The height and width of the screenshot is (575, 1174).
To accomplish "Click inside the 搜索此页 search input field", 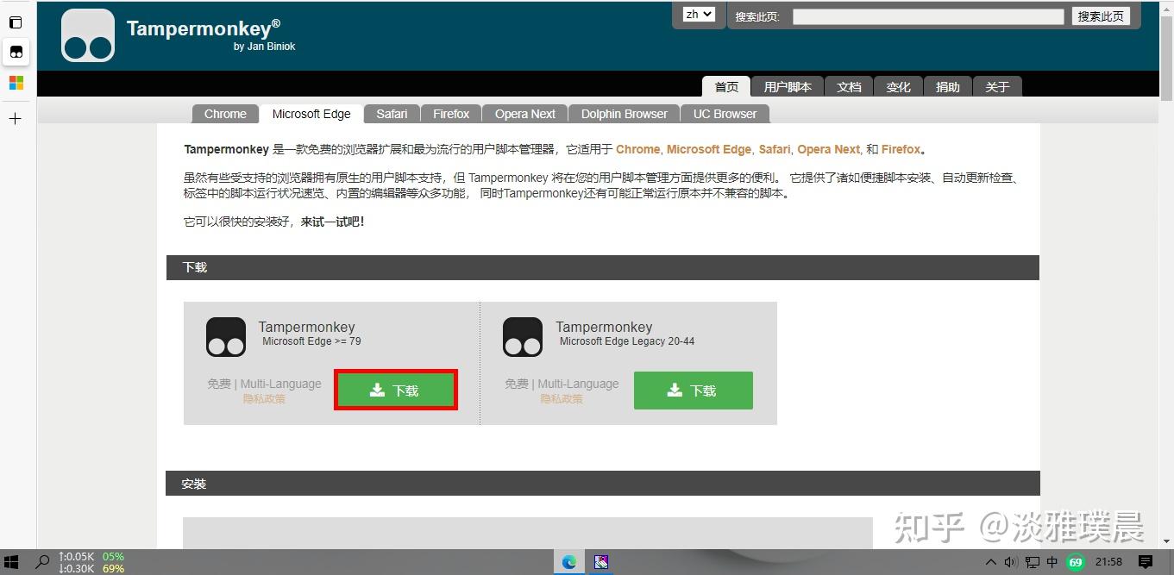I will (x=927, y=15).
